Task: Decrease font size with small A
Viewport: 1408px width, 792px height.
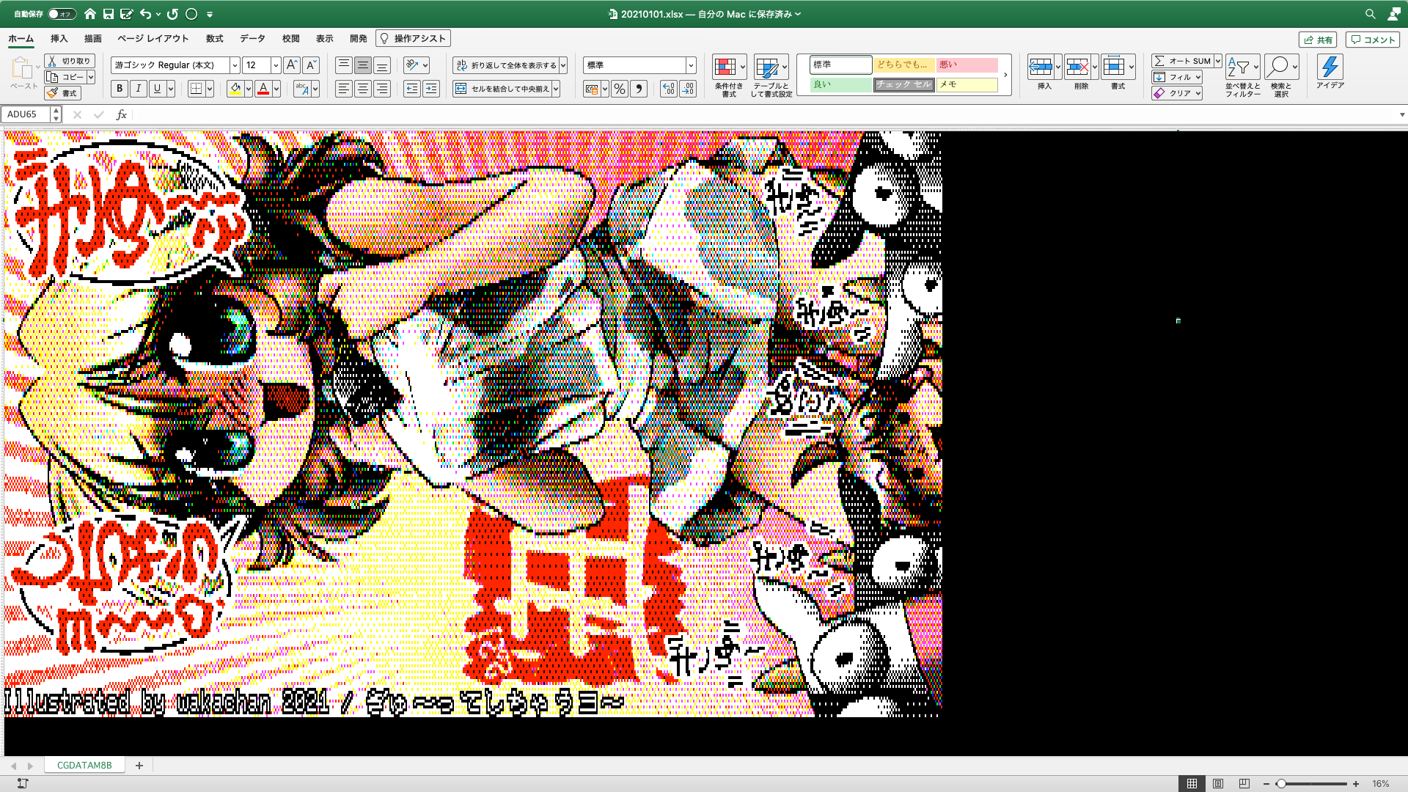Action: [x=311, y=65]
